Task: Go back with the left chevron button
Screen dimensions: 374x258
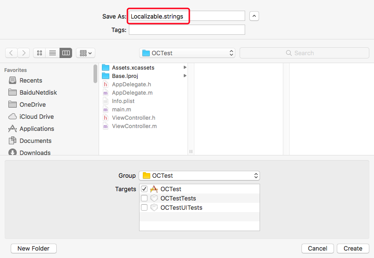Action: [11, 53]
